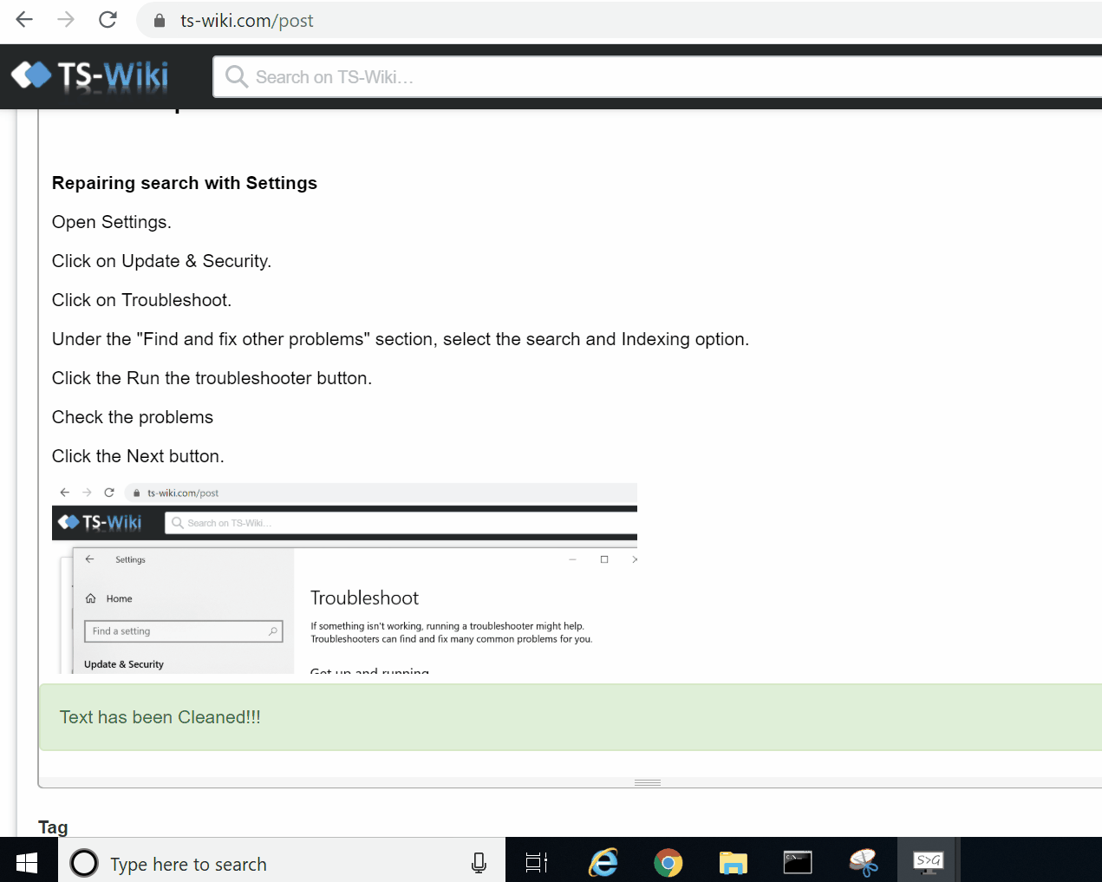1102x882 pixels.
Task: Switch to Google Chrome in the taskbar
Action: pos(668,863)
